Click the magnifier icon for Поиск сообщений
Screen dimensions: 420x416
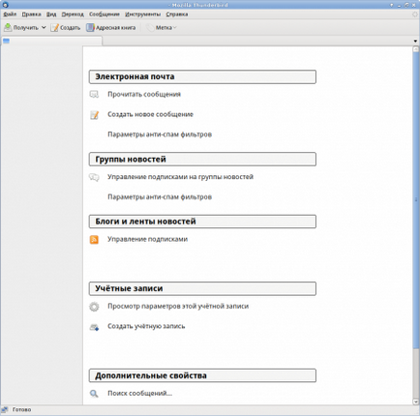(x=94, y=394)
